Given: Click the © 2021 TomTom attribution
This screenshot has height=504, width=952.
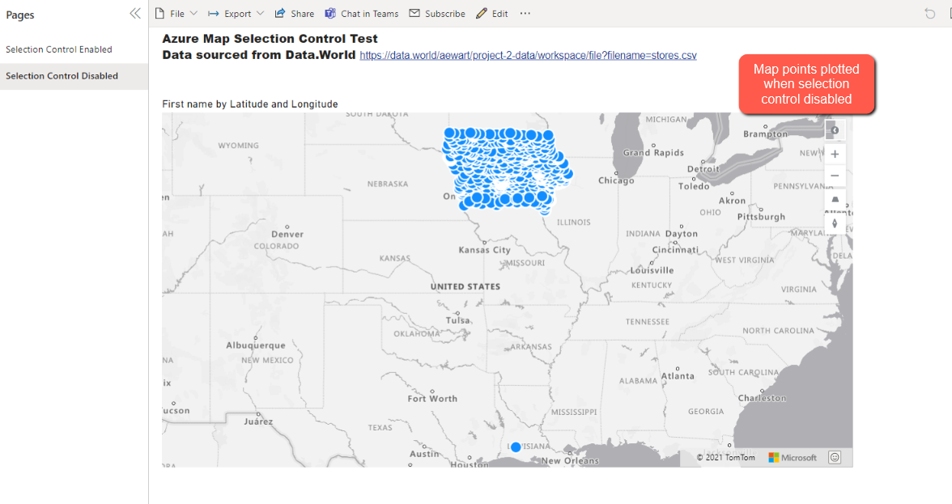Looking at the screenshot, I should 725,458.
